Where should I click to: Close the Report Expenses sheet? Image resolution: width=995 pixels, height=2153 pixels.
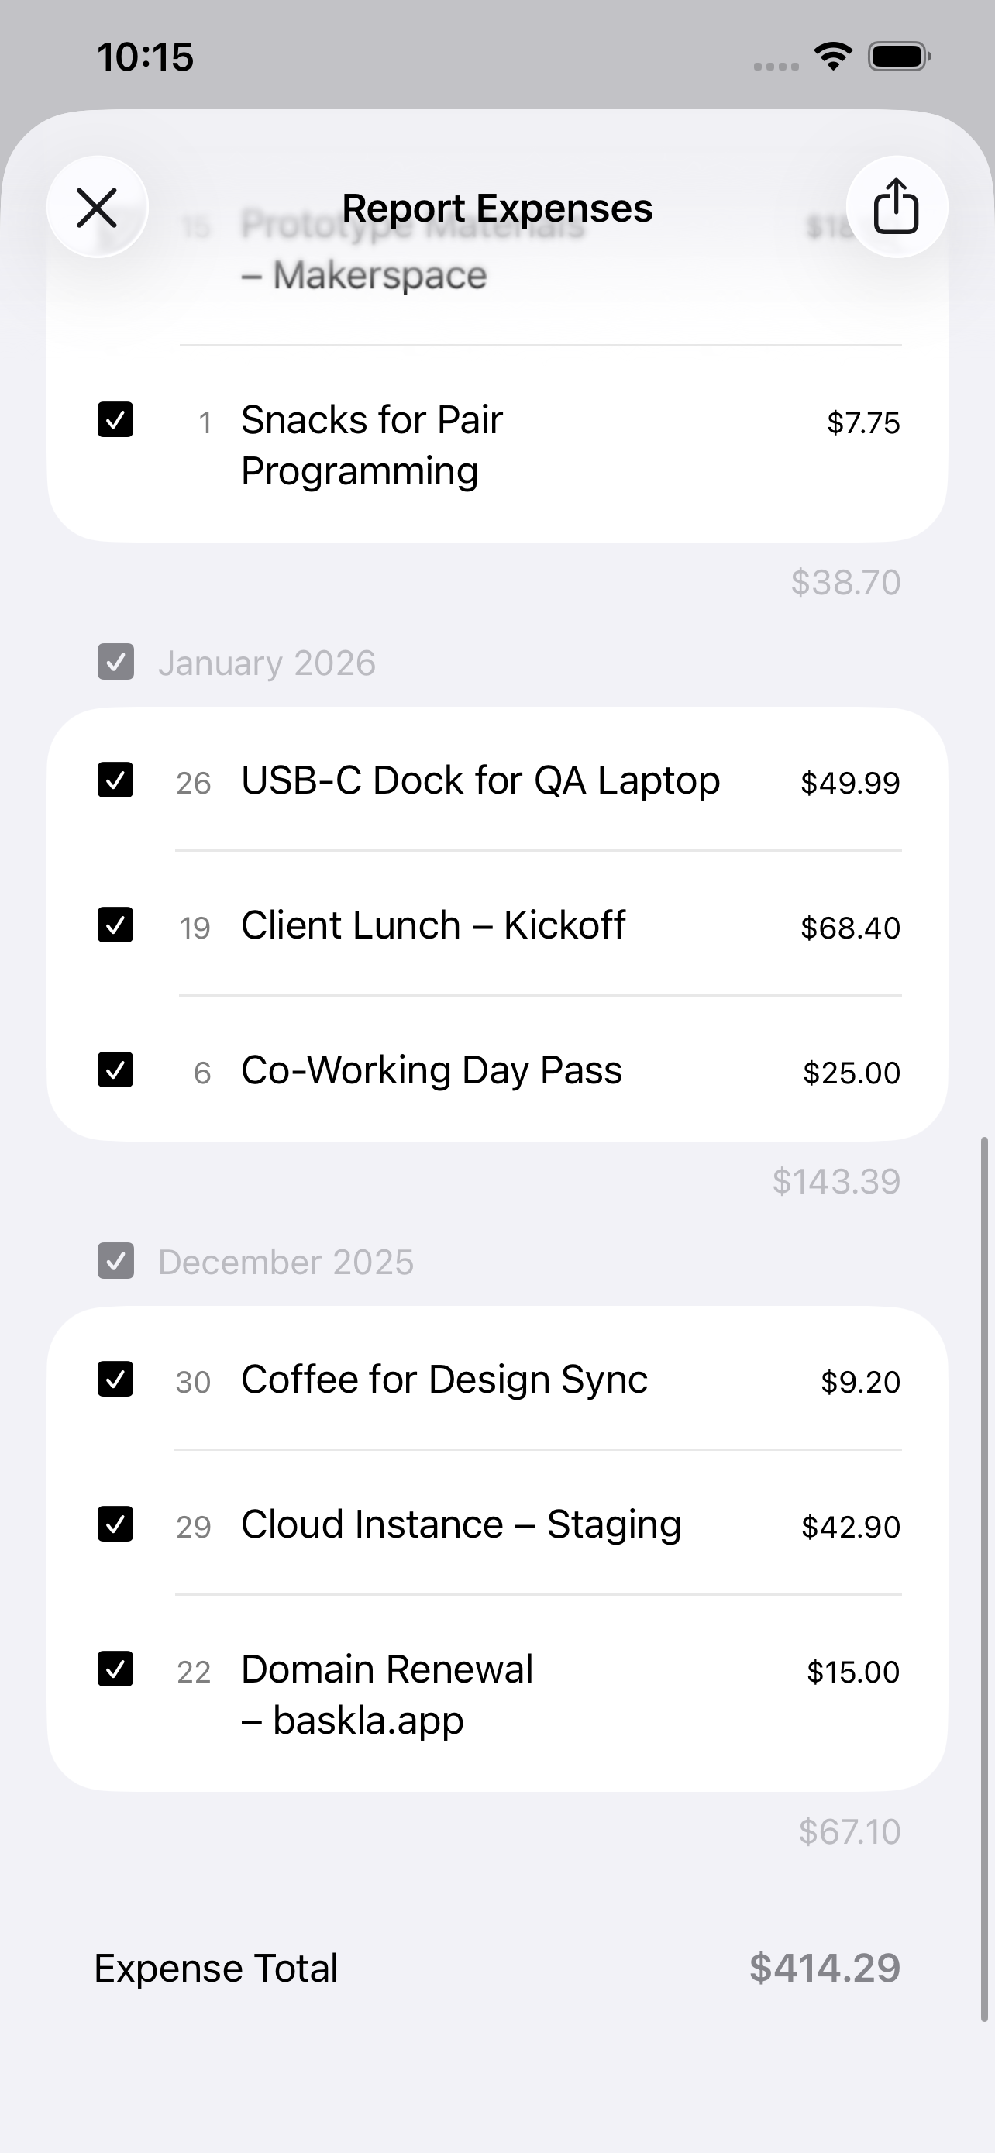point(97,206)
